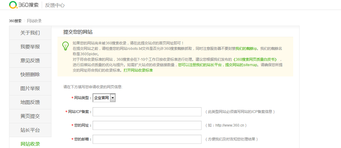Open 快照删除 sidebar item
This screenshot has height=148, width=341.
pos(30,75)
